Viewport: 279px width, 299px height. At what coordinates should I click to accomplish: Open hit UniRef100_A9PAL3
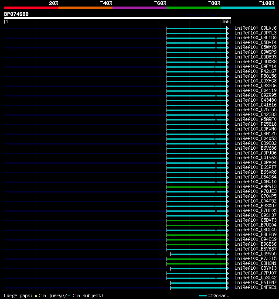(x=255, y=33)
